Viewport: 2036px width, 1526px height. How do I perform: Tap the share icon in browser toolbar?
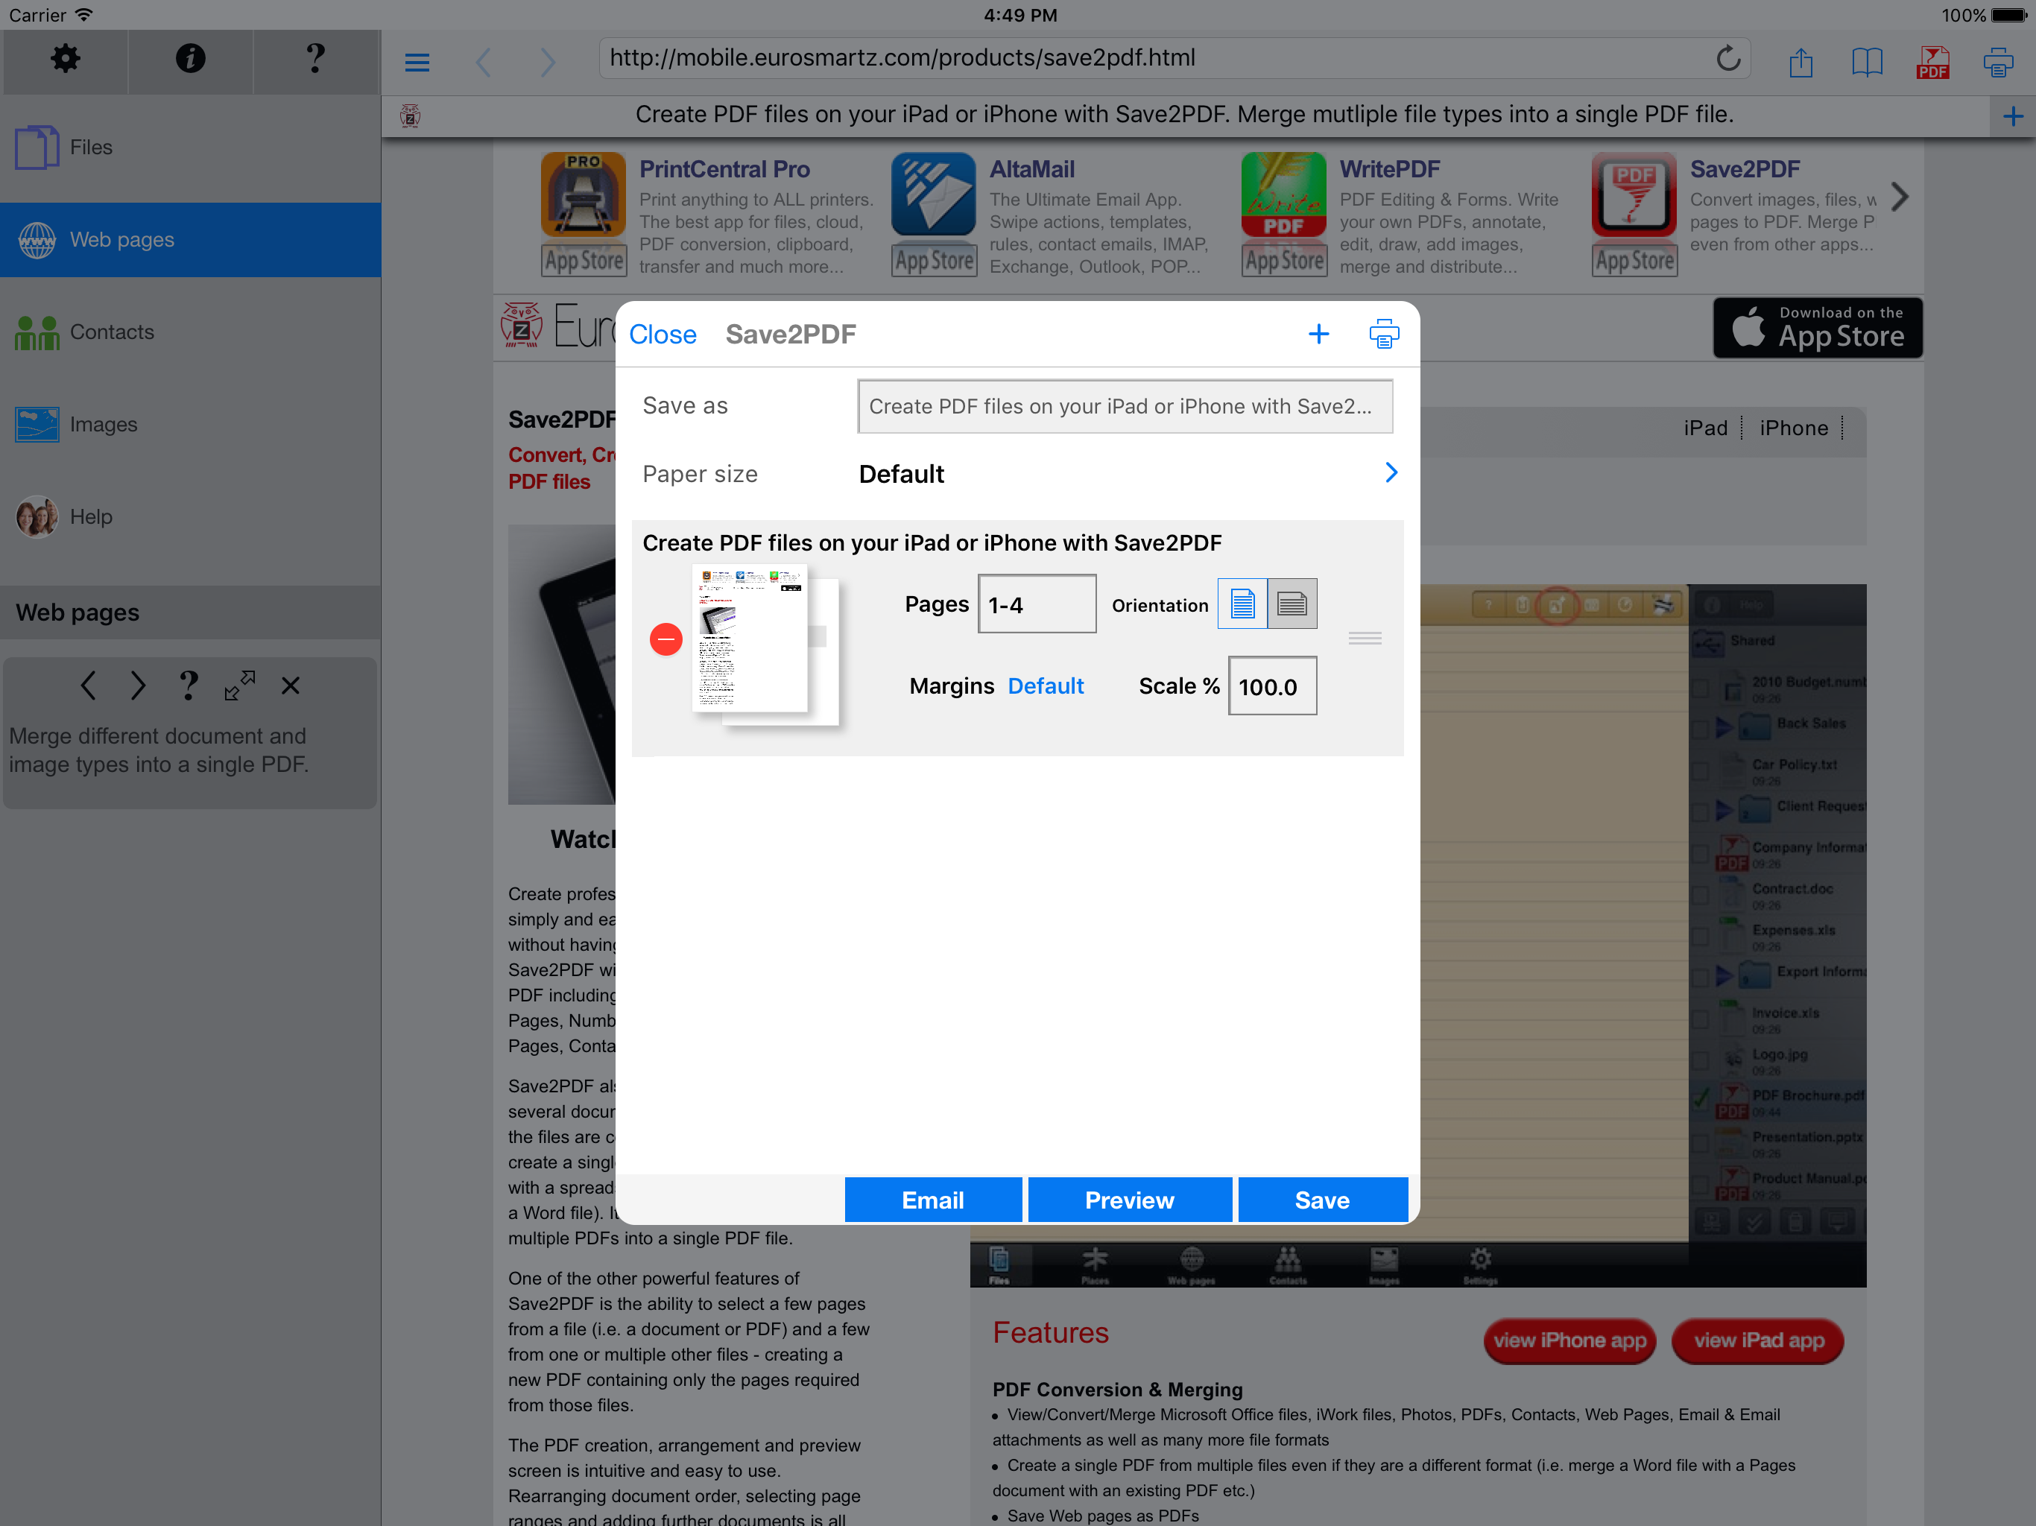(x=1801, y=62)
